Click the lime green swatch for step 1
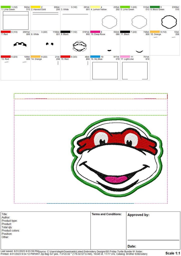 [6, 7]
